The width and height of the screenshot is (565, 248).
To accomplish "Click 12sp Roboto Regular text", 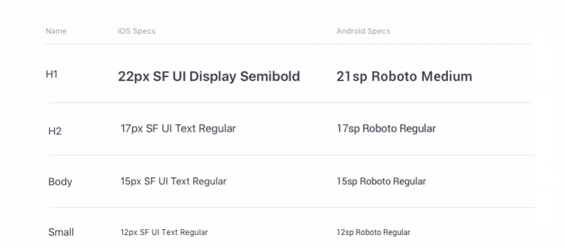I will (x=374, y=232).
